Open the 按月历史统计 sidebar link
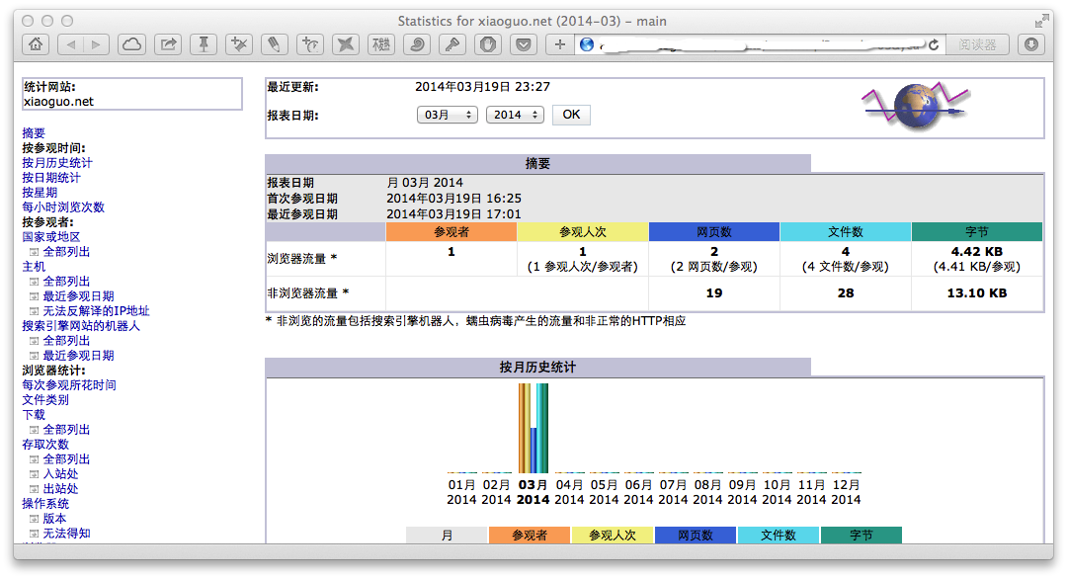1067x579 pixels. pyautogui.click(x=57, y=163)
